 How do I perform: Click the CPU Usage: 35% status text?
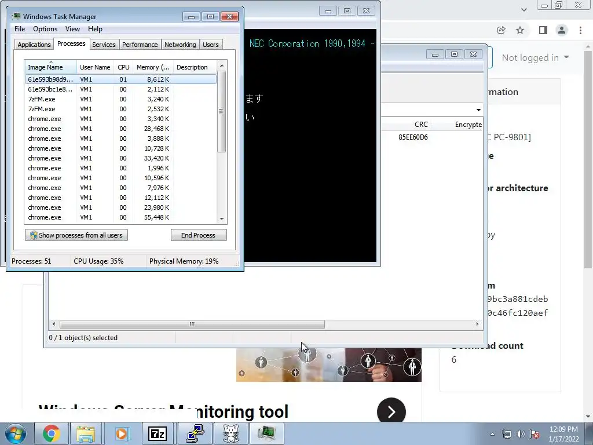tap(98, 261)
